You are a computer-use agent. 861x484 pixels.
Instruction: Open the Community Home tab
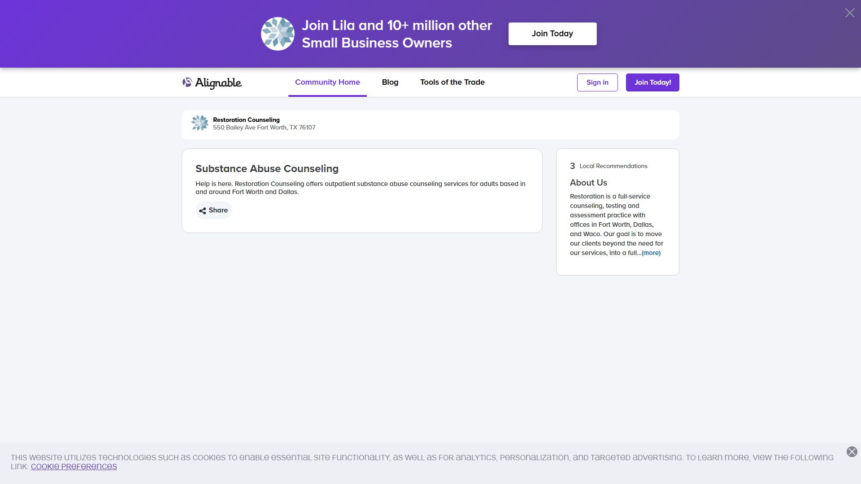327,82
